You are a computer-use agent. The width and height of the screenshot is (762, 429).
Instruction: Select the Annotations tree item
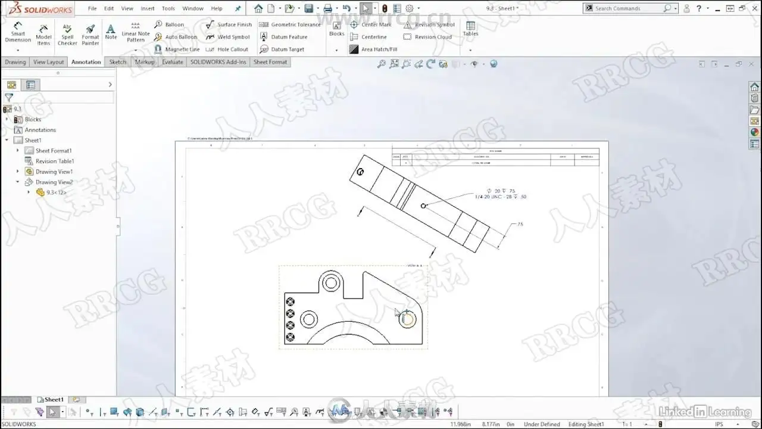point(35,130)
